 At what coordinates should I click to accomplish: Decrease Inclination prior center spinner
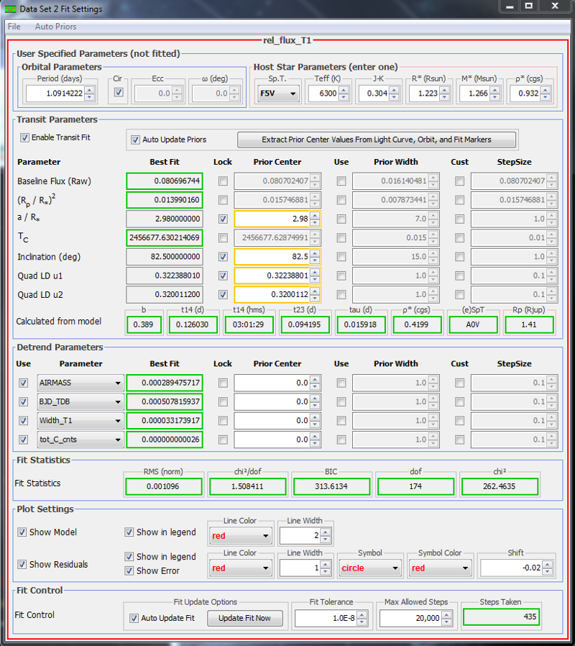316,260
